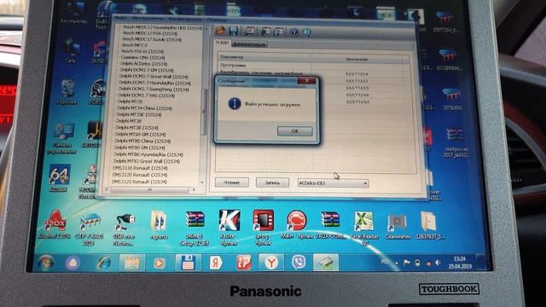This screenshot has height=307, width=546.
Task: Select Delphi MT80 China (J2534)
Action: 142,141
